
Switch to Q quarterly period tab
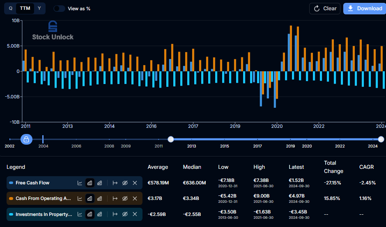click(11, 8)
